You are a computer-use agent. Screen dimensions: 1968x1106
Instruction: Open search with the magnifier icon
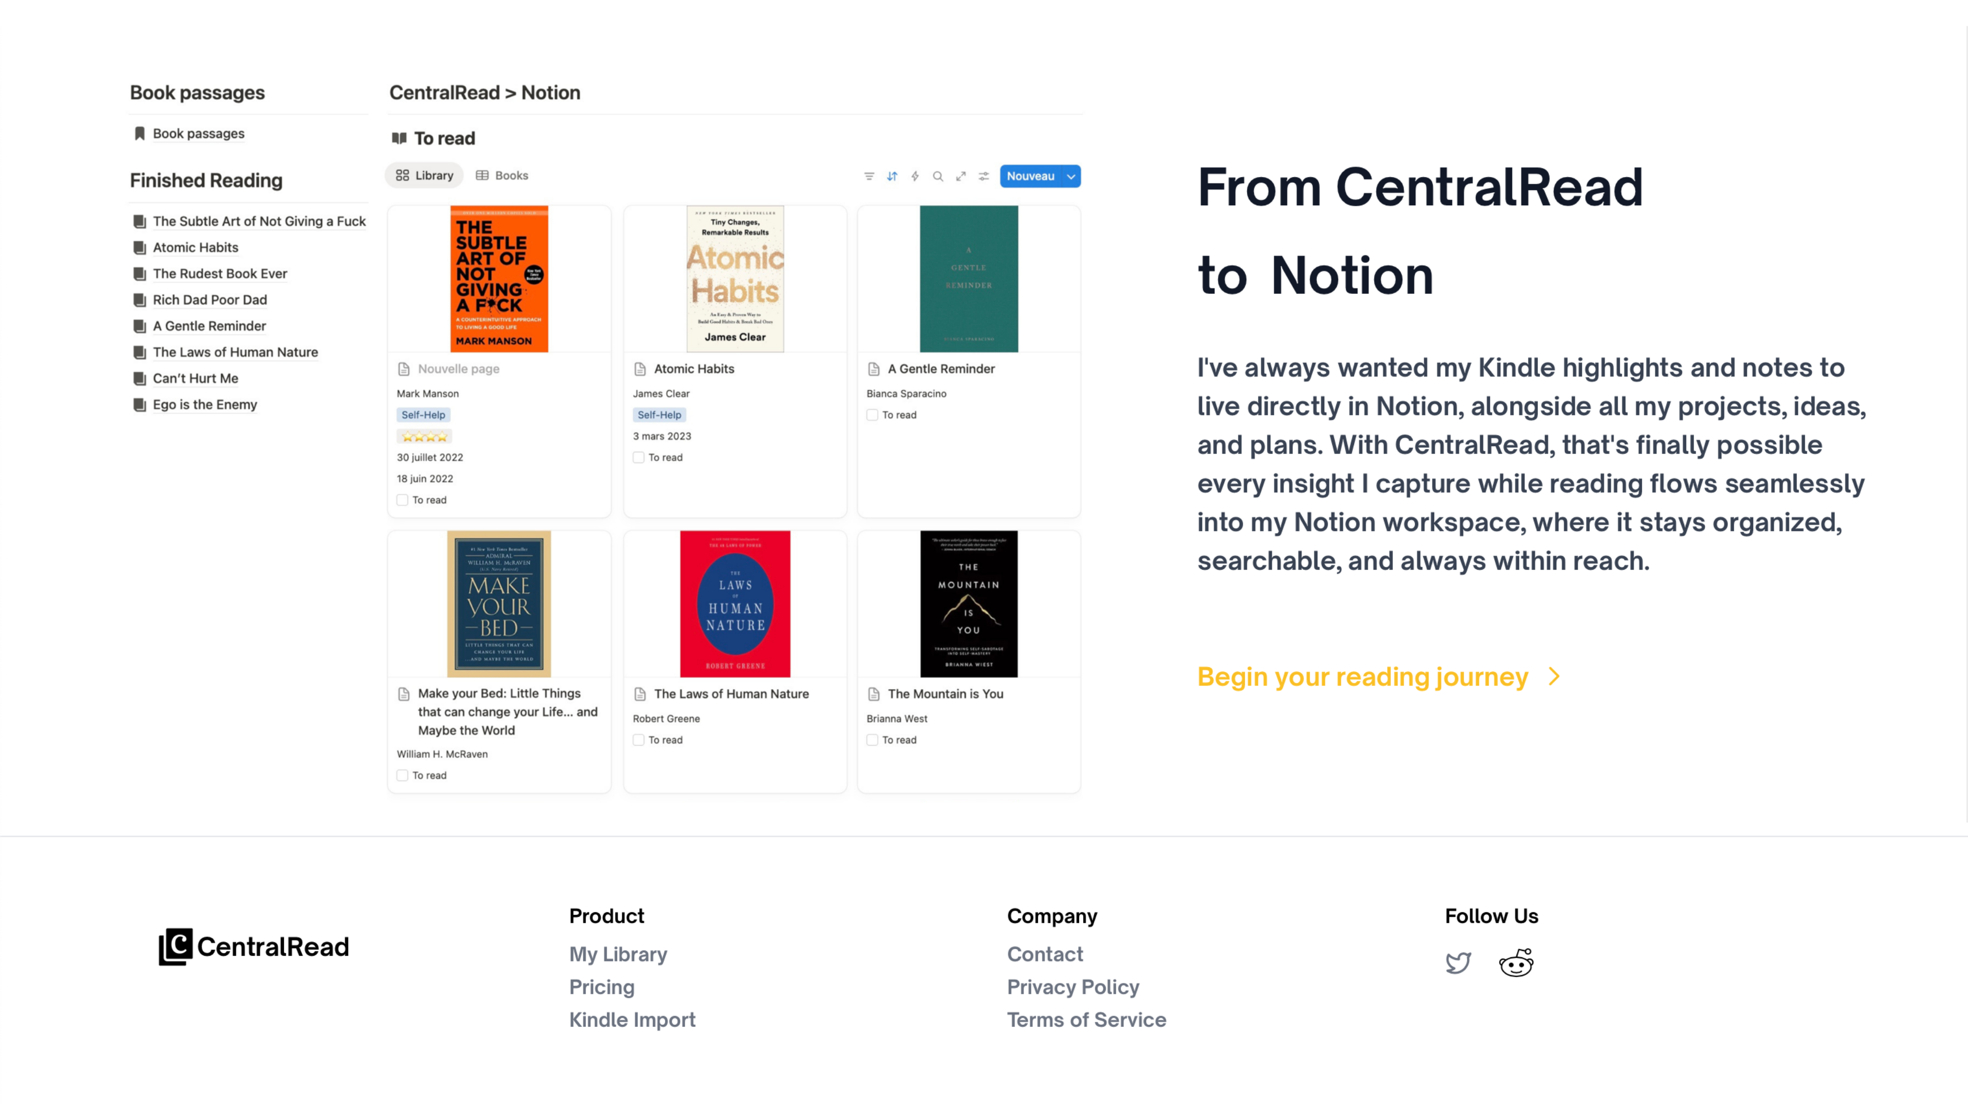[938, 175]
